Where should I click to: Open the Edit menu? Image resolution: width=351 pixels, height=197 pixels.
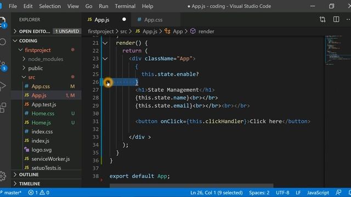[28, 6]
